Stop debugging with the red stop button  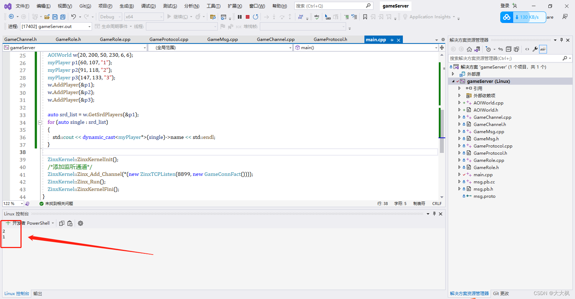point(248,17)
